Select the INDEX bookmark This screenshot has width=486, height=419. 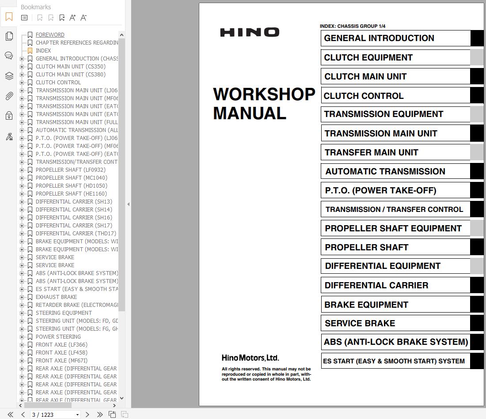click(43, 50)
